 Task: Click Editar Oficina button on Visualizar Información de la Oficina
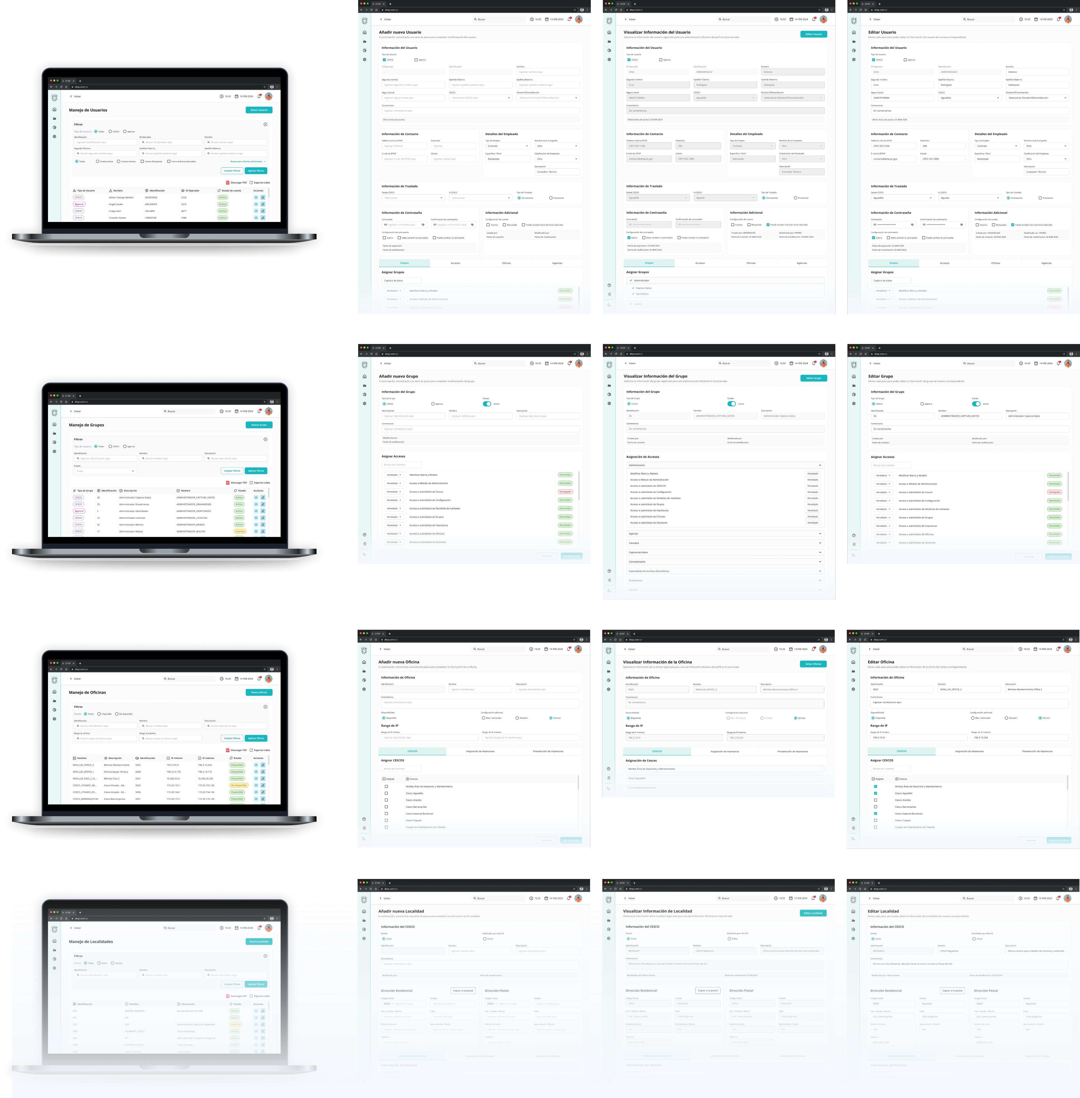(x=813, y=664)
